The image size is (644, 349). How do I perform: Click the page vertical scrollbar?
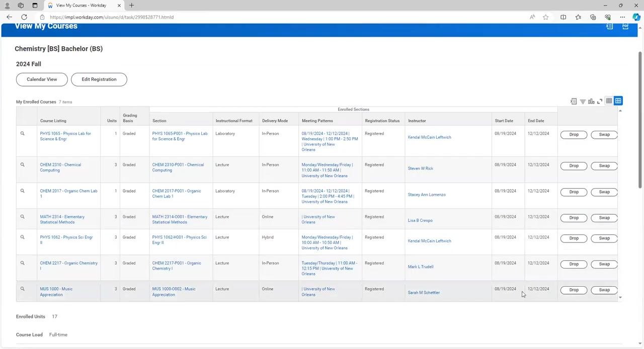tap(640, 120)
